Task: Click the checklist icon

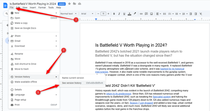Action: [x=170, y=14]
